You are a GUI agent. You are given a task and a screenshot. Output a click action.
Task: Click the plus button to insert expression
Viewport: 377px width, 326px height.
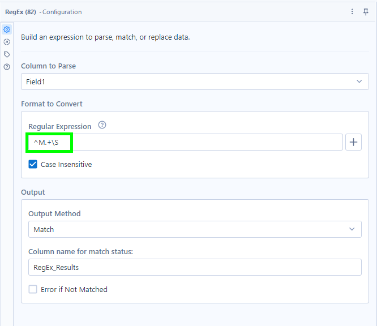click(x=353, y=142)
